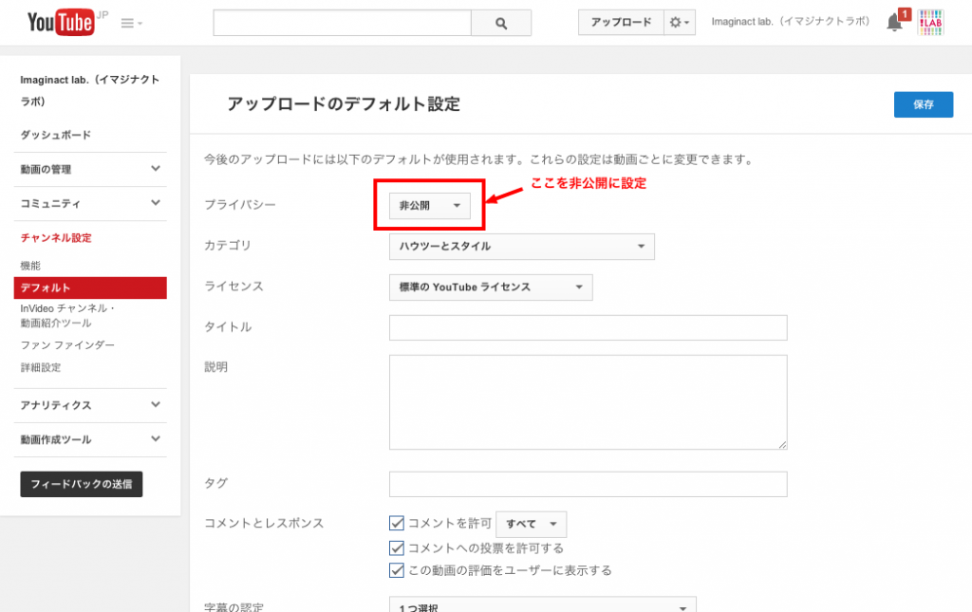The height and width of the screenshot is (612, 972).
Task: Click into the タイトル text field
Action: 588,327
